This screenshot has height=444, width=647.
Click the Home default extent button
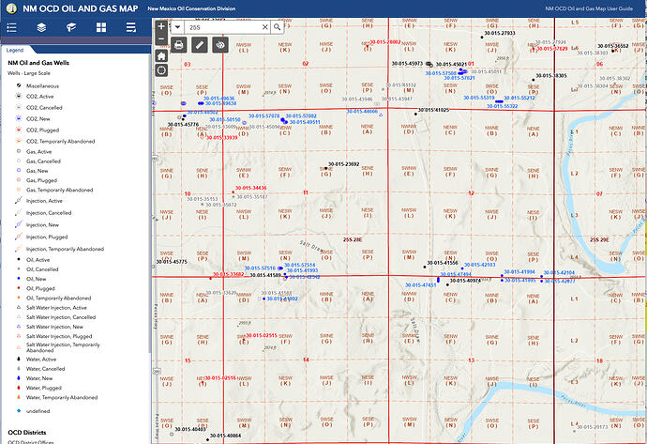161,56
